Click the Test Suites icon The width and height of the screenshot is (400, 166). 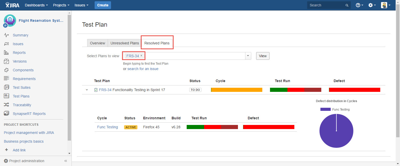coord(7,87)
